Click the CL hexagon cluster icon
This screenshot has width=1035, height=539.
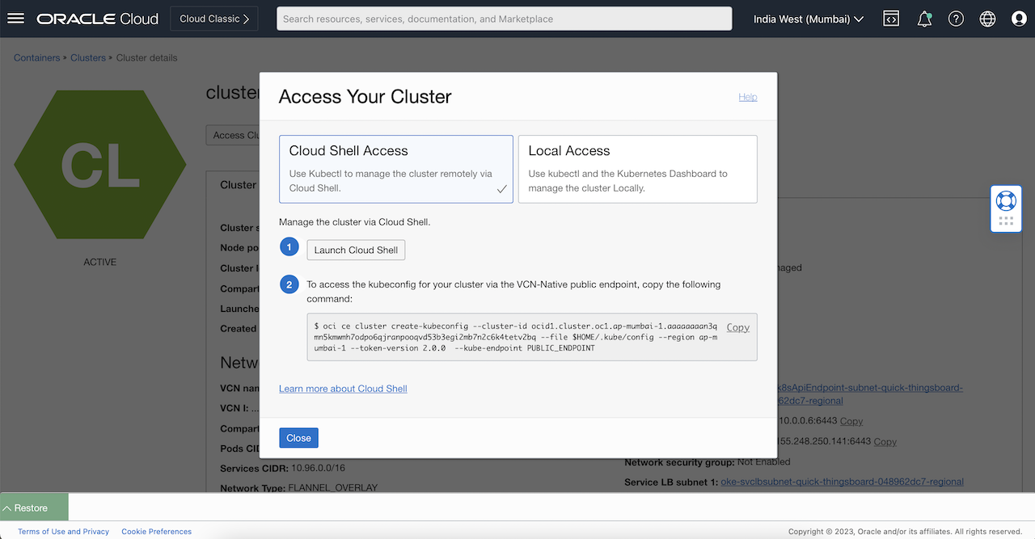coord(100,166)
